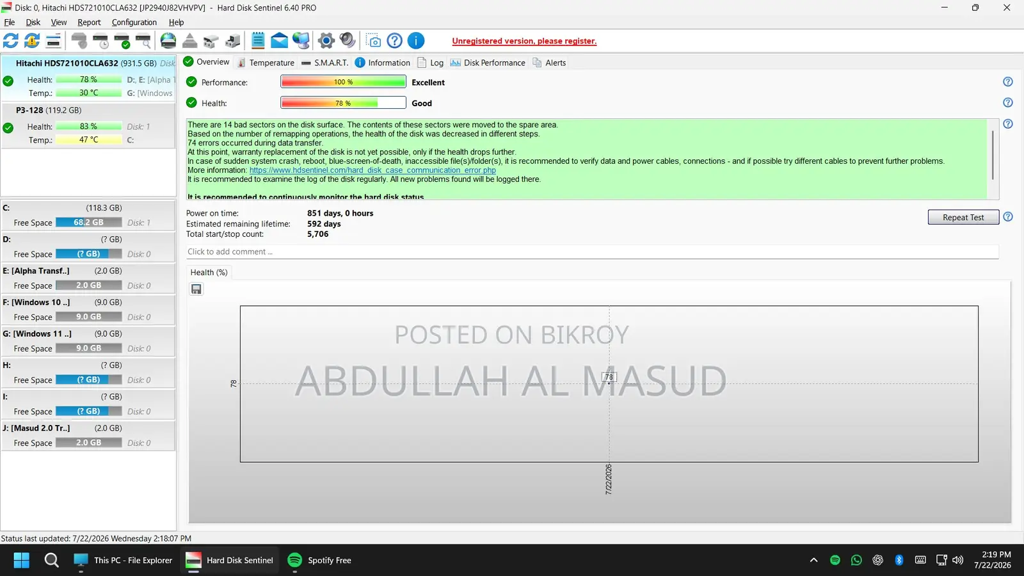Click the floppy save icon above health graph

coord(196,289)
